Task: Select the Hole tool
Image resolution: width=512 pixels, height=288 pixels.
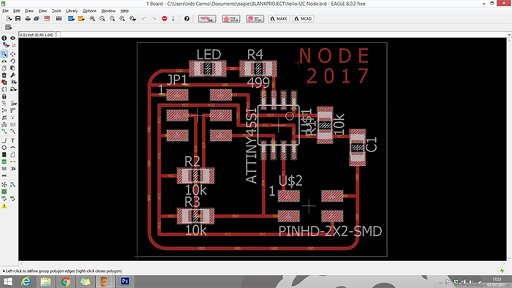Action: pos(4,169)
